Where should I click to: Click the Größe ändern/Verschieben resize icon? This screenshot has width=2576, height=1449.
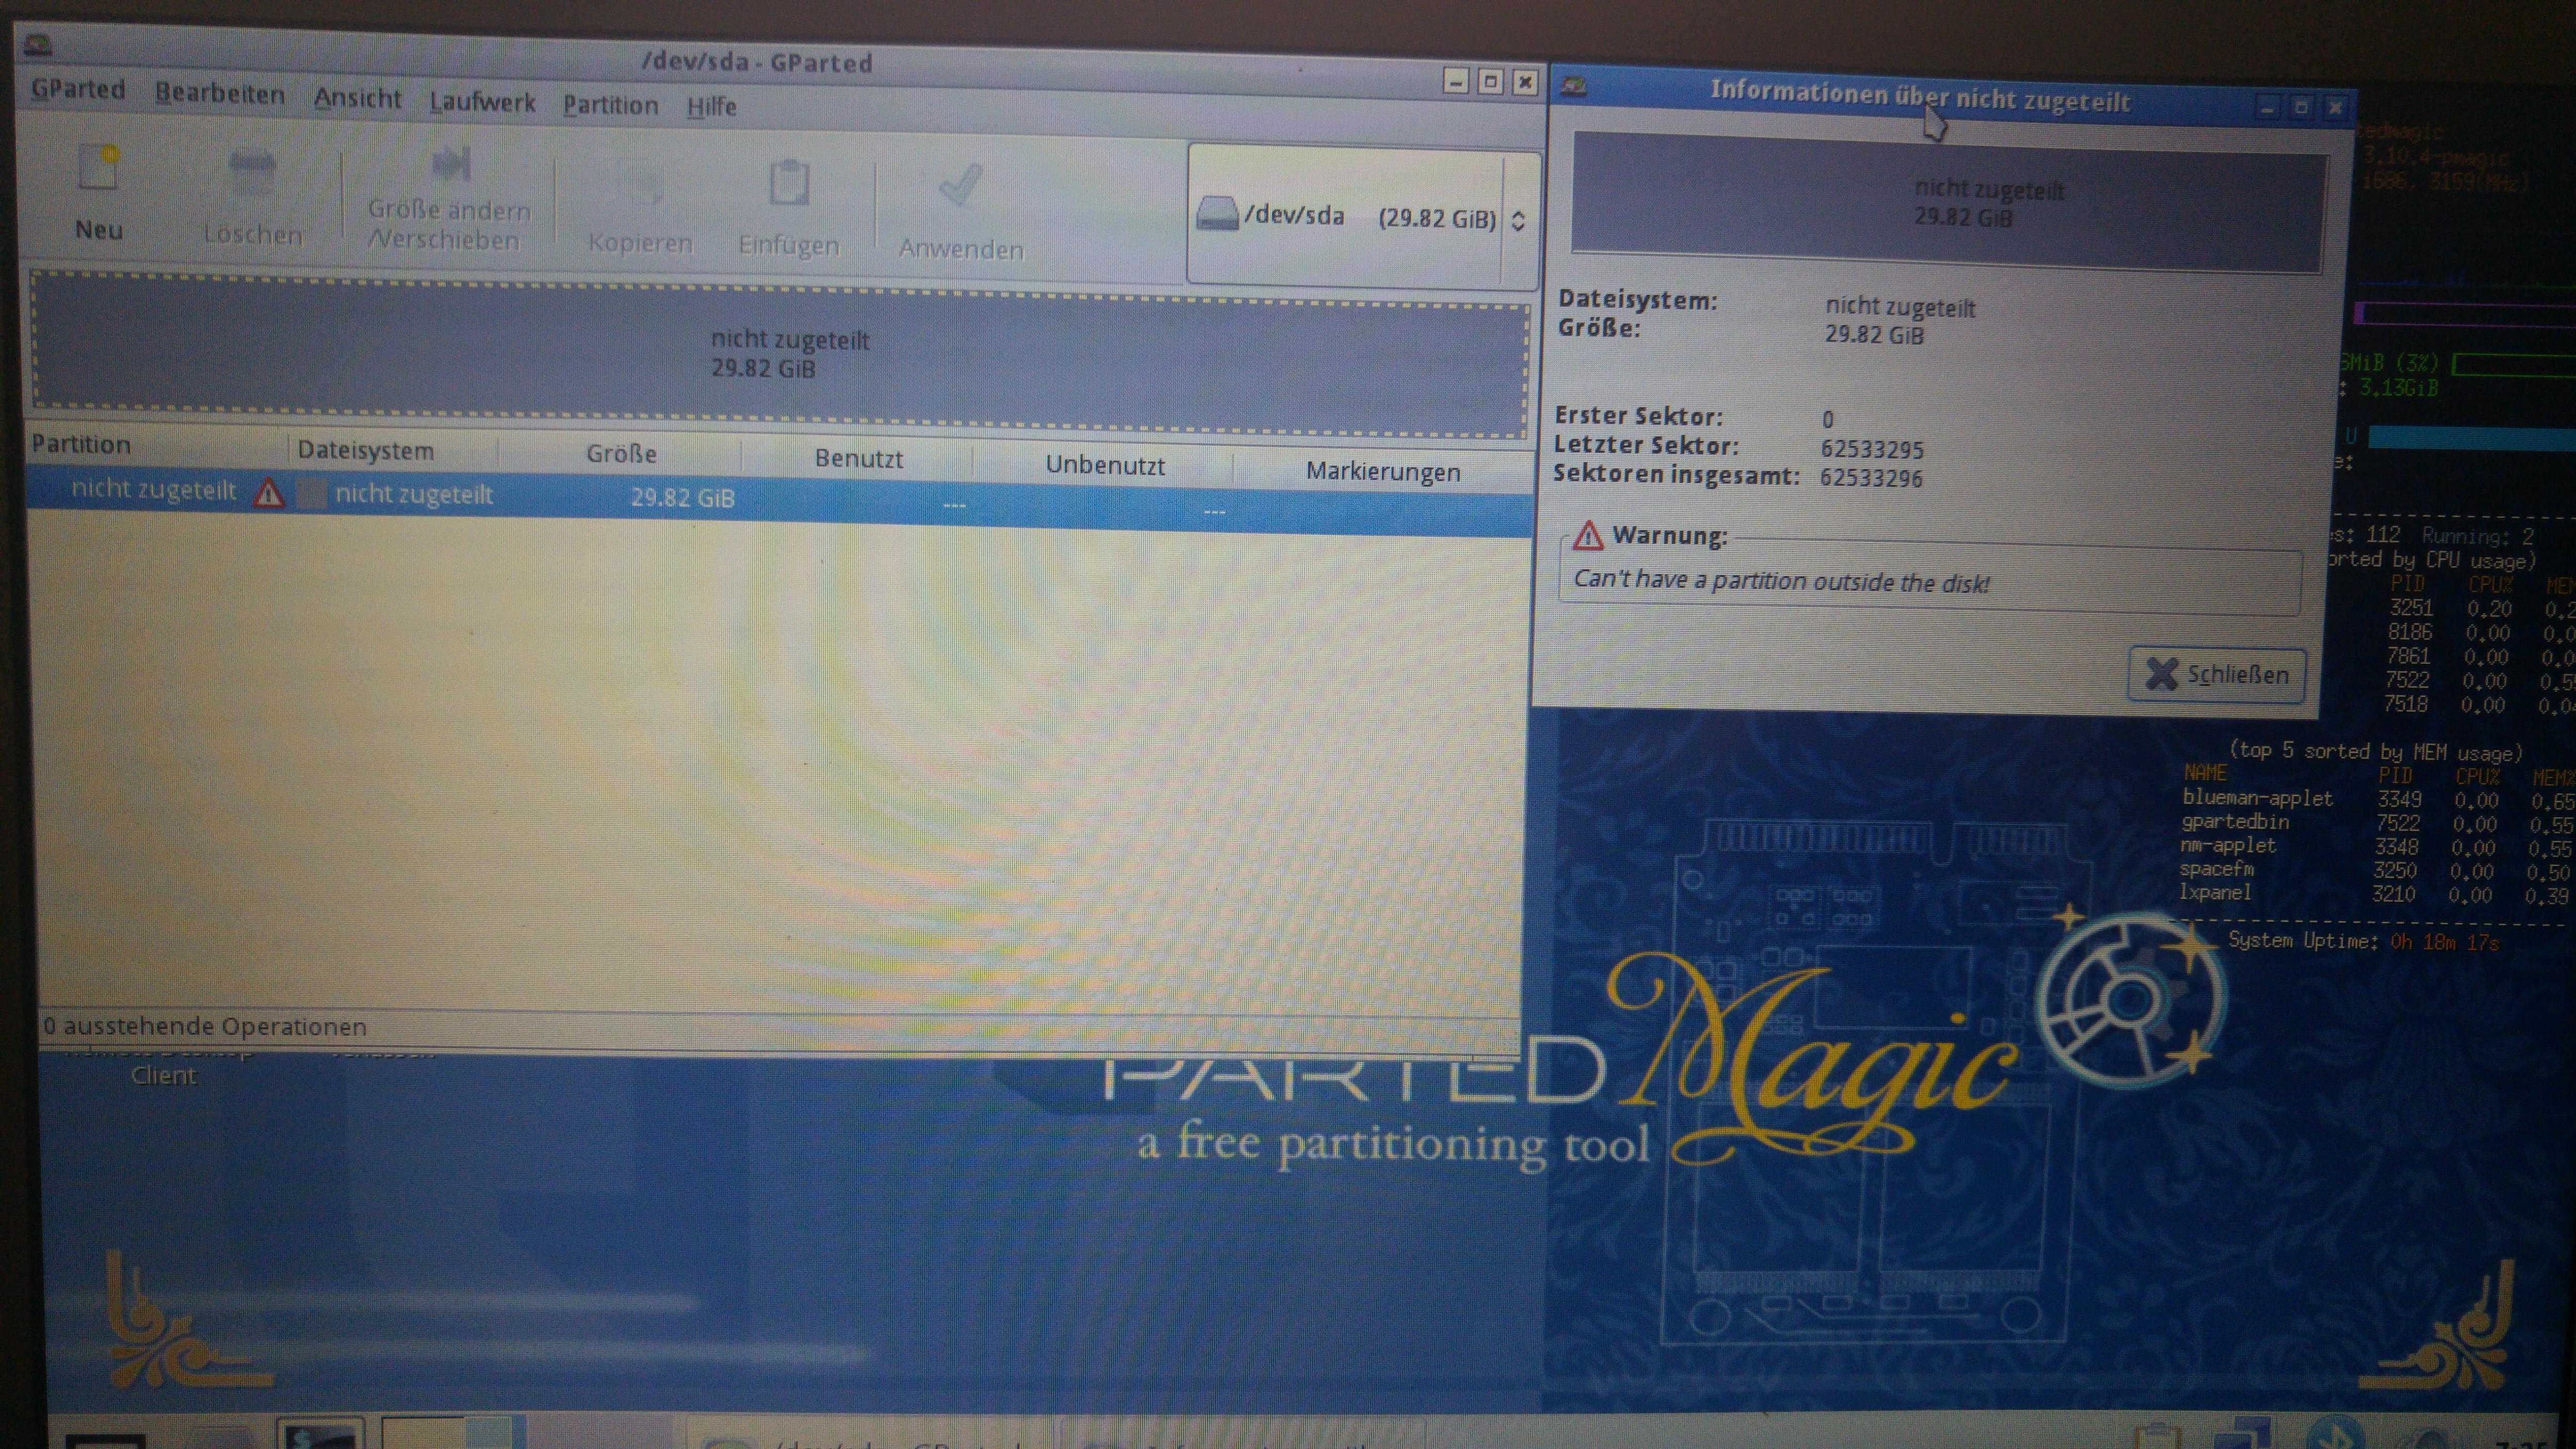tap(451, 165)
